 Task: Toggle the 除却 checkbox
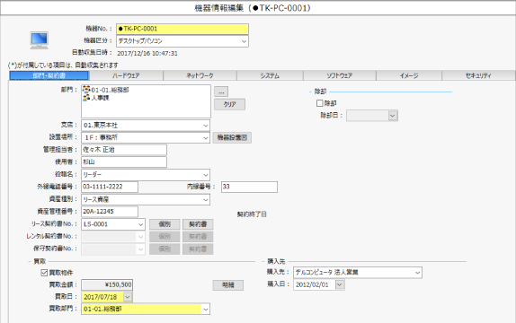click(319, 103)
